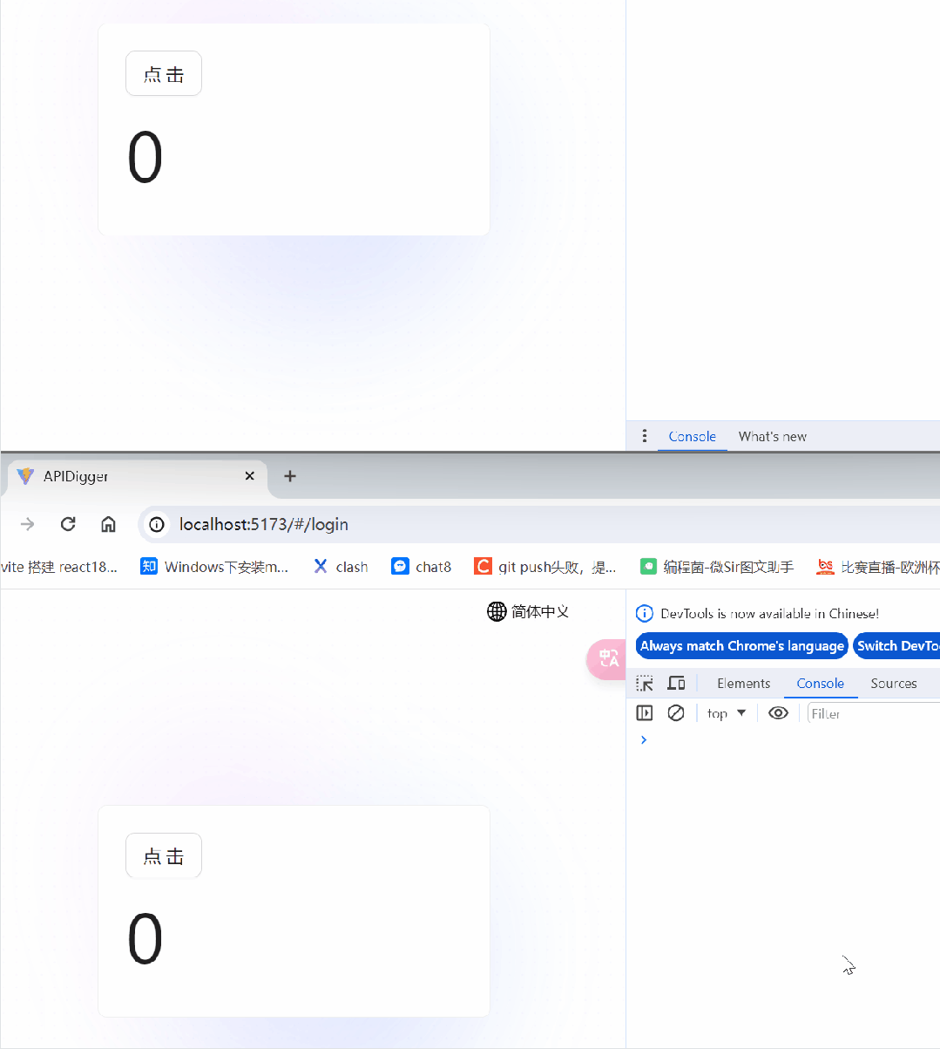This screenshot has height=1049, width=940.
Task: Toggle the device toolbar icon
Action: (676, 684)
